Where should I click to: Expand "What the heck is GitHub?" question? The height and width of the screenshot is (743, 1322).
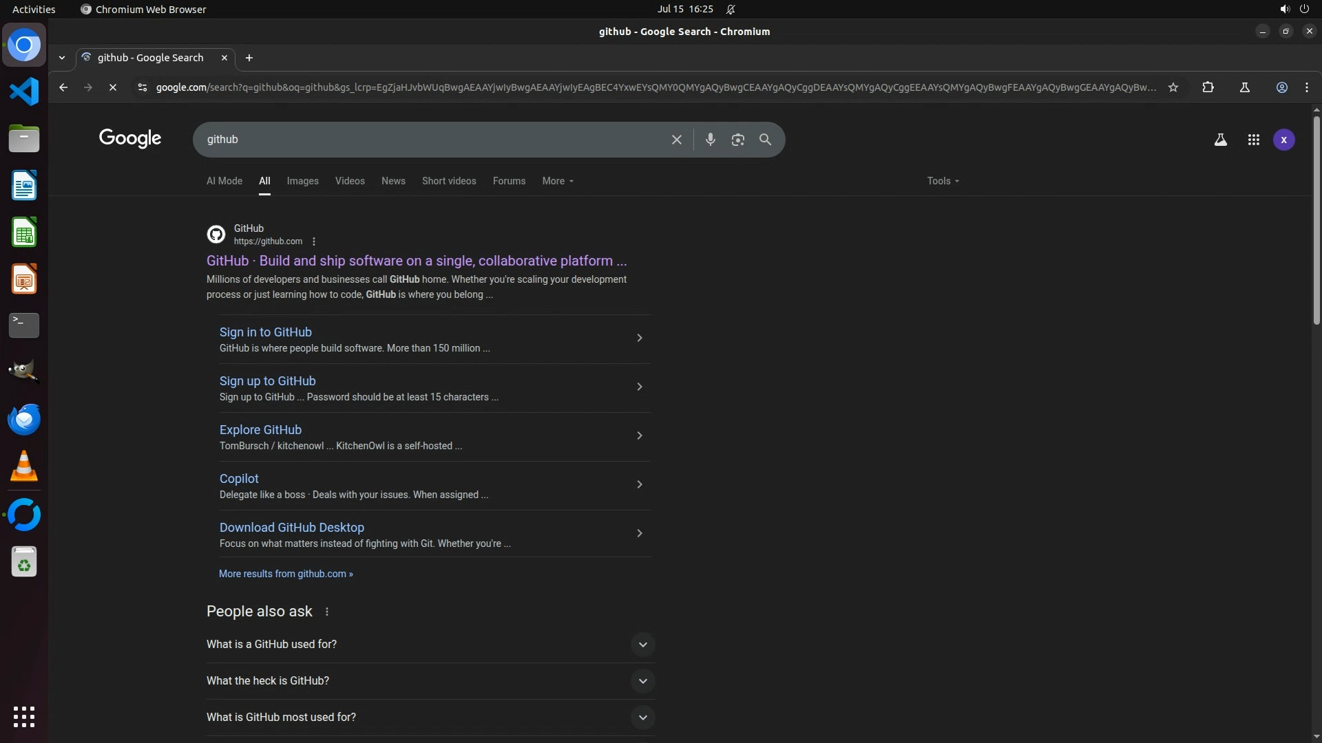click(x=642, y=681)
